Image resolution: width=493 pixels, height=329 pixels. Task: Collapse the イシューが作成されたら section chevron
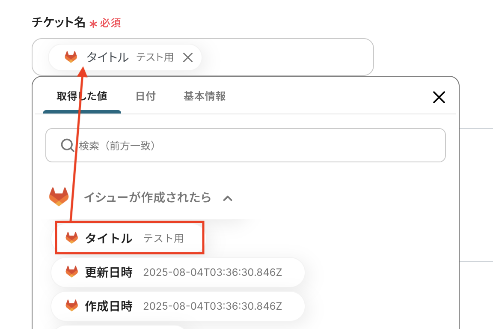(x=228, y=198)
